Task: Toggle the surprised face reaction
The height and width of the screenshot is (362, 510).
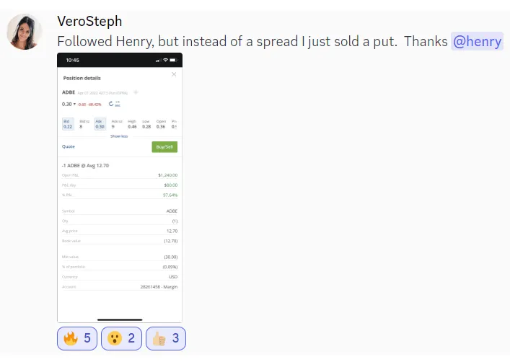Action: 121,339
